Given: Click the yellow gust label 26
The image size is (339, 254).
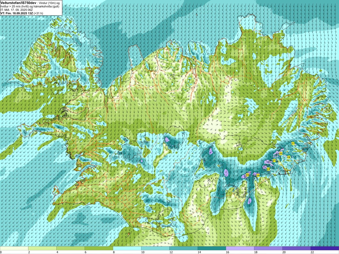Looking at the screenshot, I should click(258, 175).
